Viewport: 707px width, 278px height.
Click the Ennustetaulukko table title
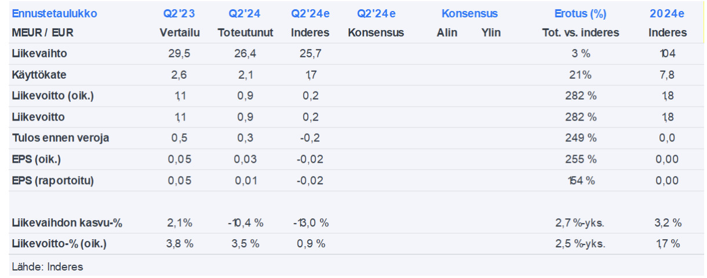pyautogui.click(x=54, y=13)
